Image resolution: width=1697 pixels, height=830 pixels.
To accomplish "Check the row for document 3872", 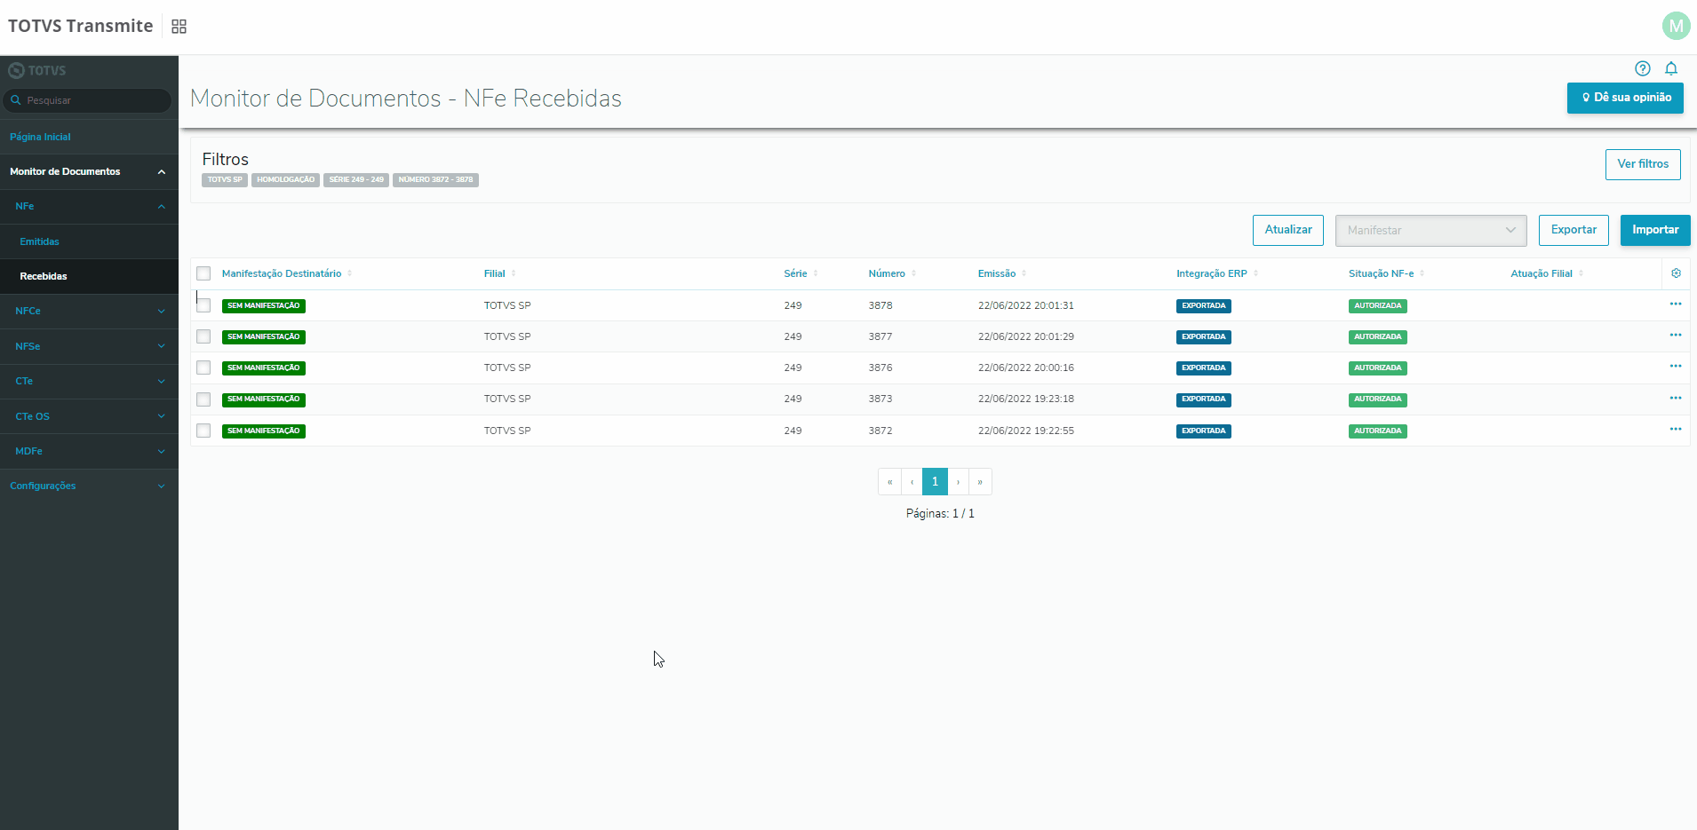I will [x=203, y=431].
